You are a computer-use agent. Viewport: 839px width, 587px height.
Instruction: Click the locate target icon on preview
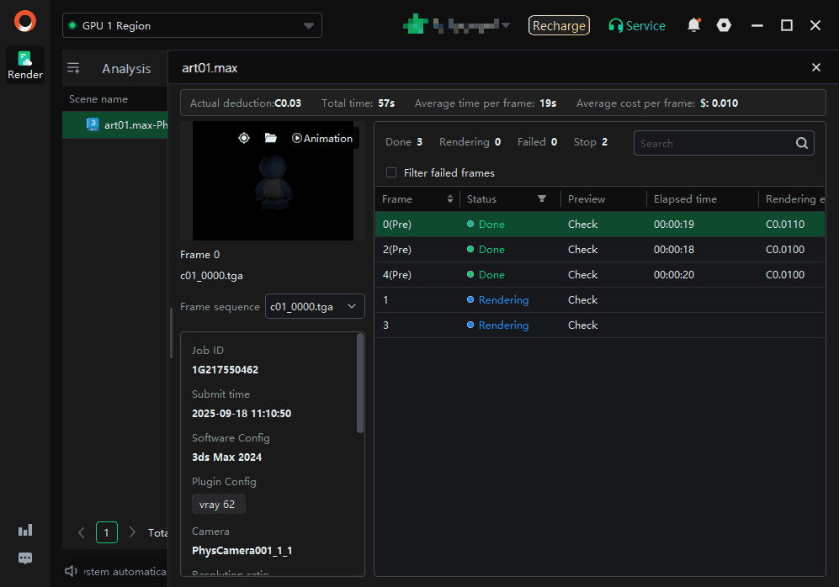tap(244, 138)
